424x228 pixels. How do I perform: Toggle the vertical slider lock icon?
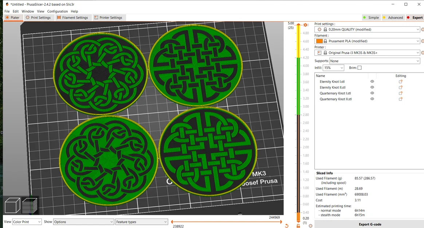[298, 226]
